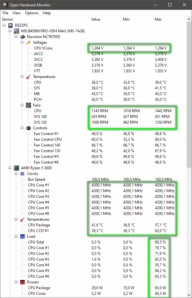Select the SYS 140 fan row

coord(93,116)
